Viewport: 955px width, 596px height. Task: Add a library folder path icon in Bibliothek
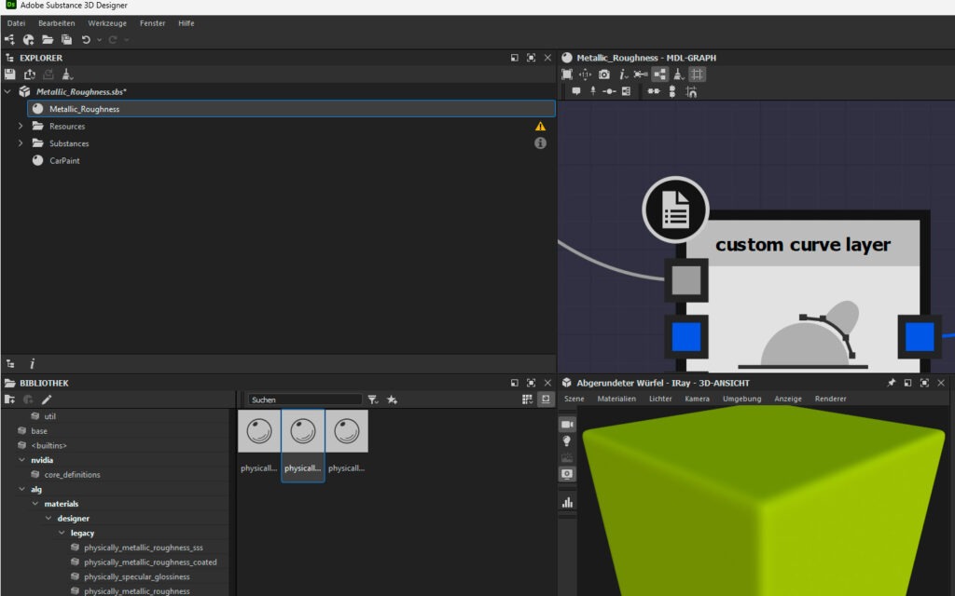click(x=9, y=400)
